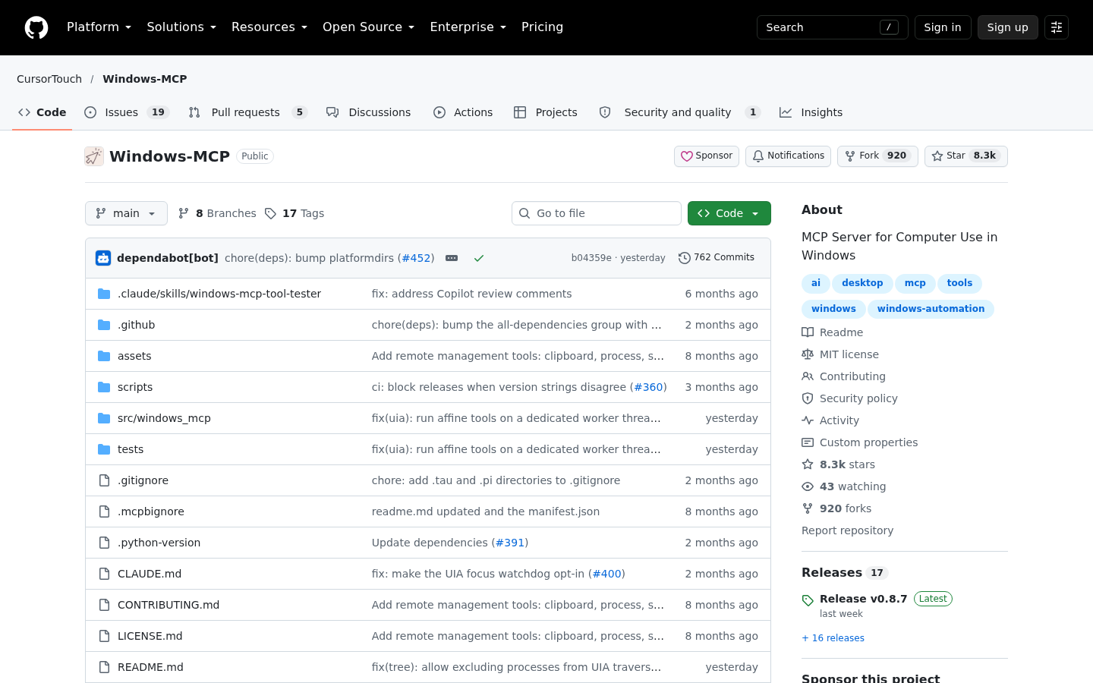Image resolution: width=1093 pixels, height=683 pixels.
Task: Switch to the Pull requests tab
Action: [247, 112]
